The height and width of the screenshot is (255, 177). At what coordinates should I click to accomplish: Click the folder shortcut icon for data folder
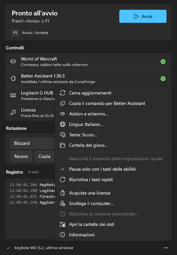[x=63, y=224]
